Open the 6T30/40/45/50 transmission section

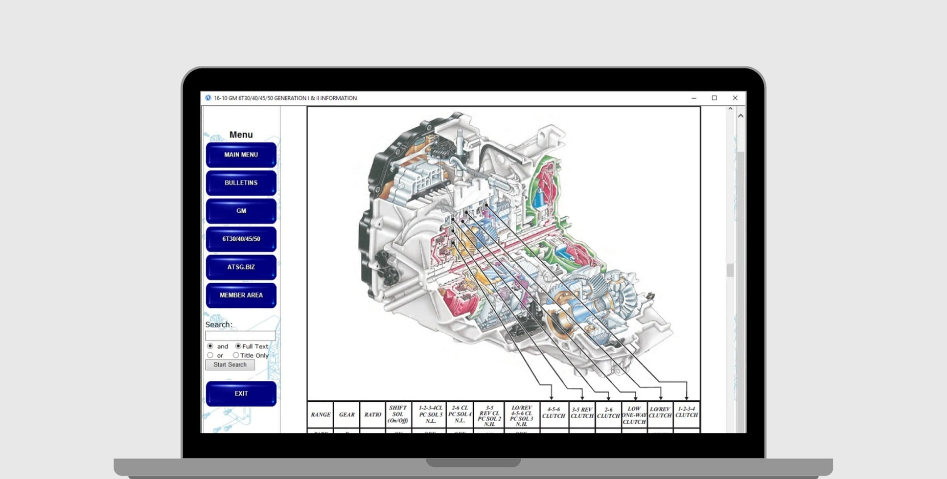pyautogui.click(x=241, y=239)
